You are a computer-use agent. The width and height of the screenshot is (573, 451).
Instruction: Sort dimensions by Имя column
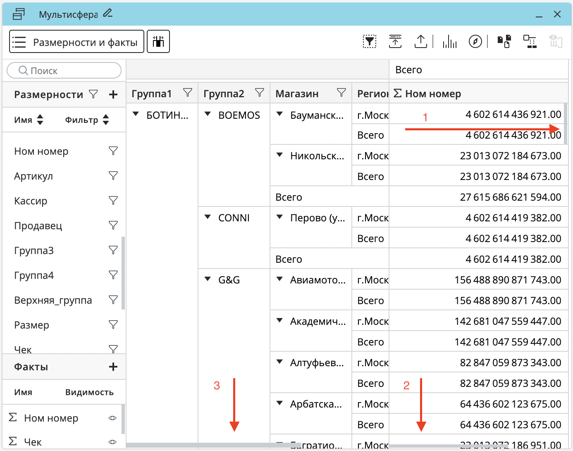coord(28,120)
